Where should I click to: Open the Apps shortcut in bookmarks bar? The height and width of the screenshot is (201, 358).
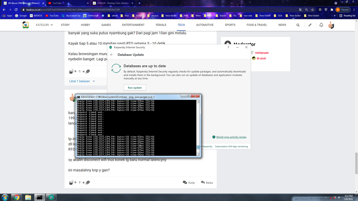(8, 16)
